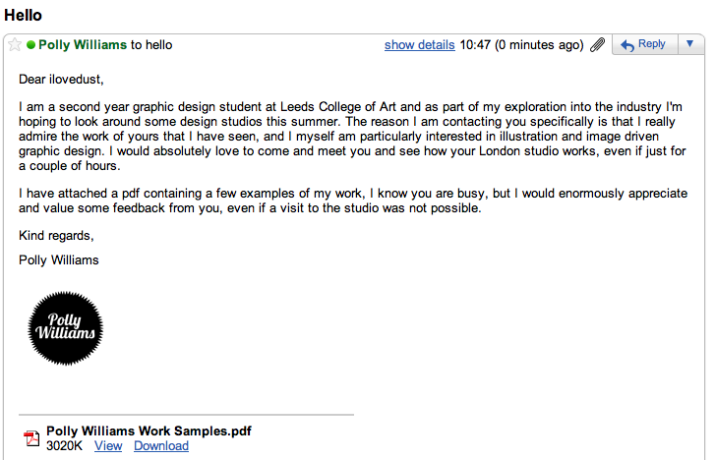The width and height of the screenshot is (715, 460).
Task: Star this email message
Action: [15, 45]
